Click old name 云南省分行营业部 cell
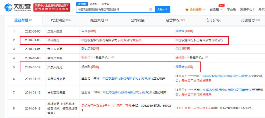 (x=127, y=40)
